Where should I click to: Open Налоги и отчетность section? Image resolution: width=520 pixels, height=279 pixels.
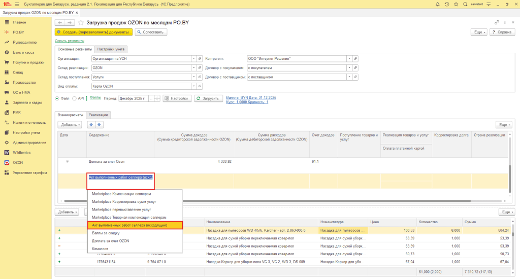point(29,123)
